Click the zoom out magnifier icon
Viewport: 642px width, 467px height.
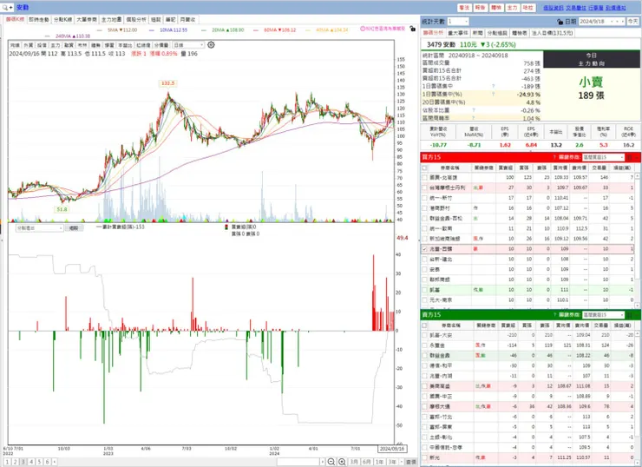pos(331,462)
